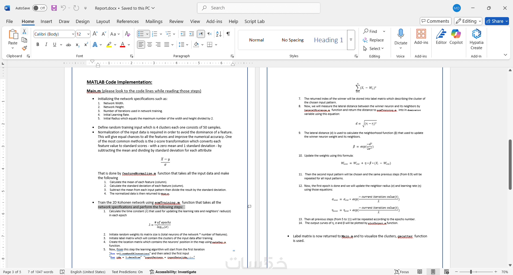The image size is (513, 275).
Task: Switch to the References tab
Action: point(128,21)
